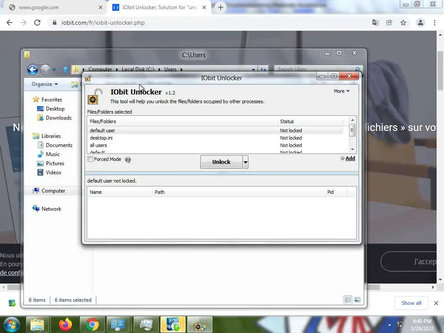Open Documents library in sidebar
The height and width of the screenshot is (333, 444).
click(x=59, y=145)
